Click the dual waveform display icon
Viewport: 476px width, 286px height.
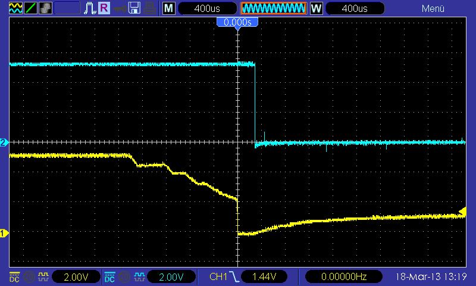tap(14, 8)
